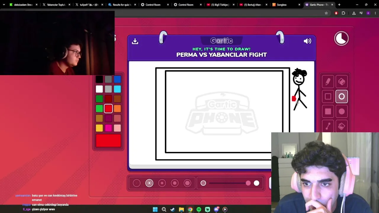Pick the blue color swatch

point(117,79)
